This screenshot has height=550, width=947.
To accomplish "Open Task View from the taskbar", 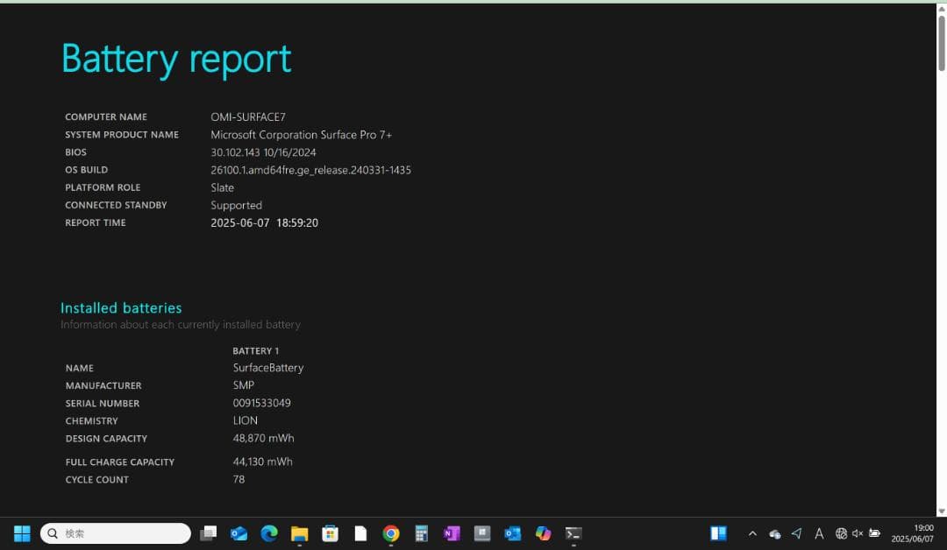I will click(209, 533).
